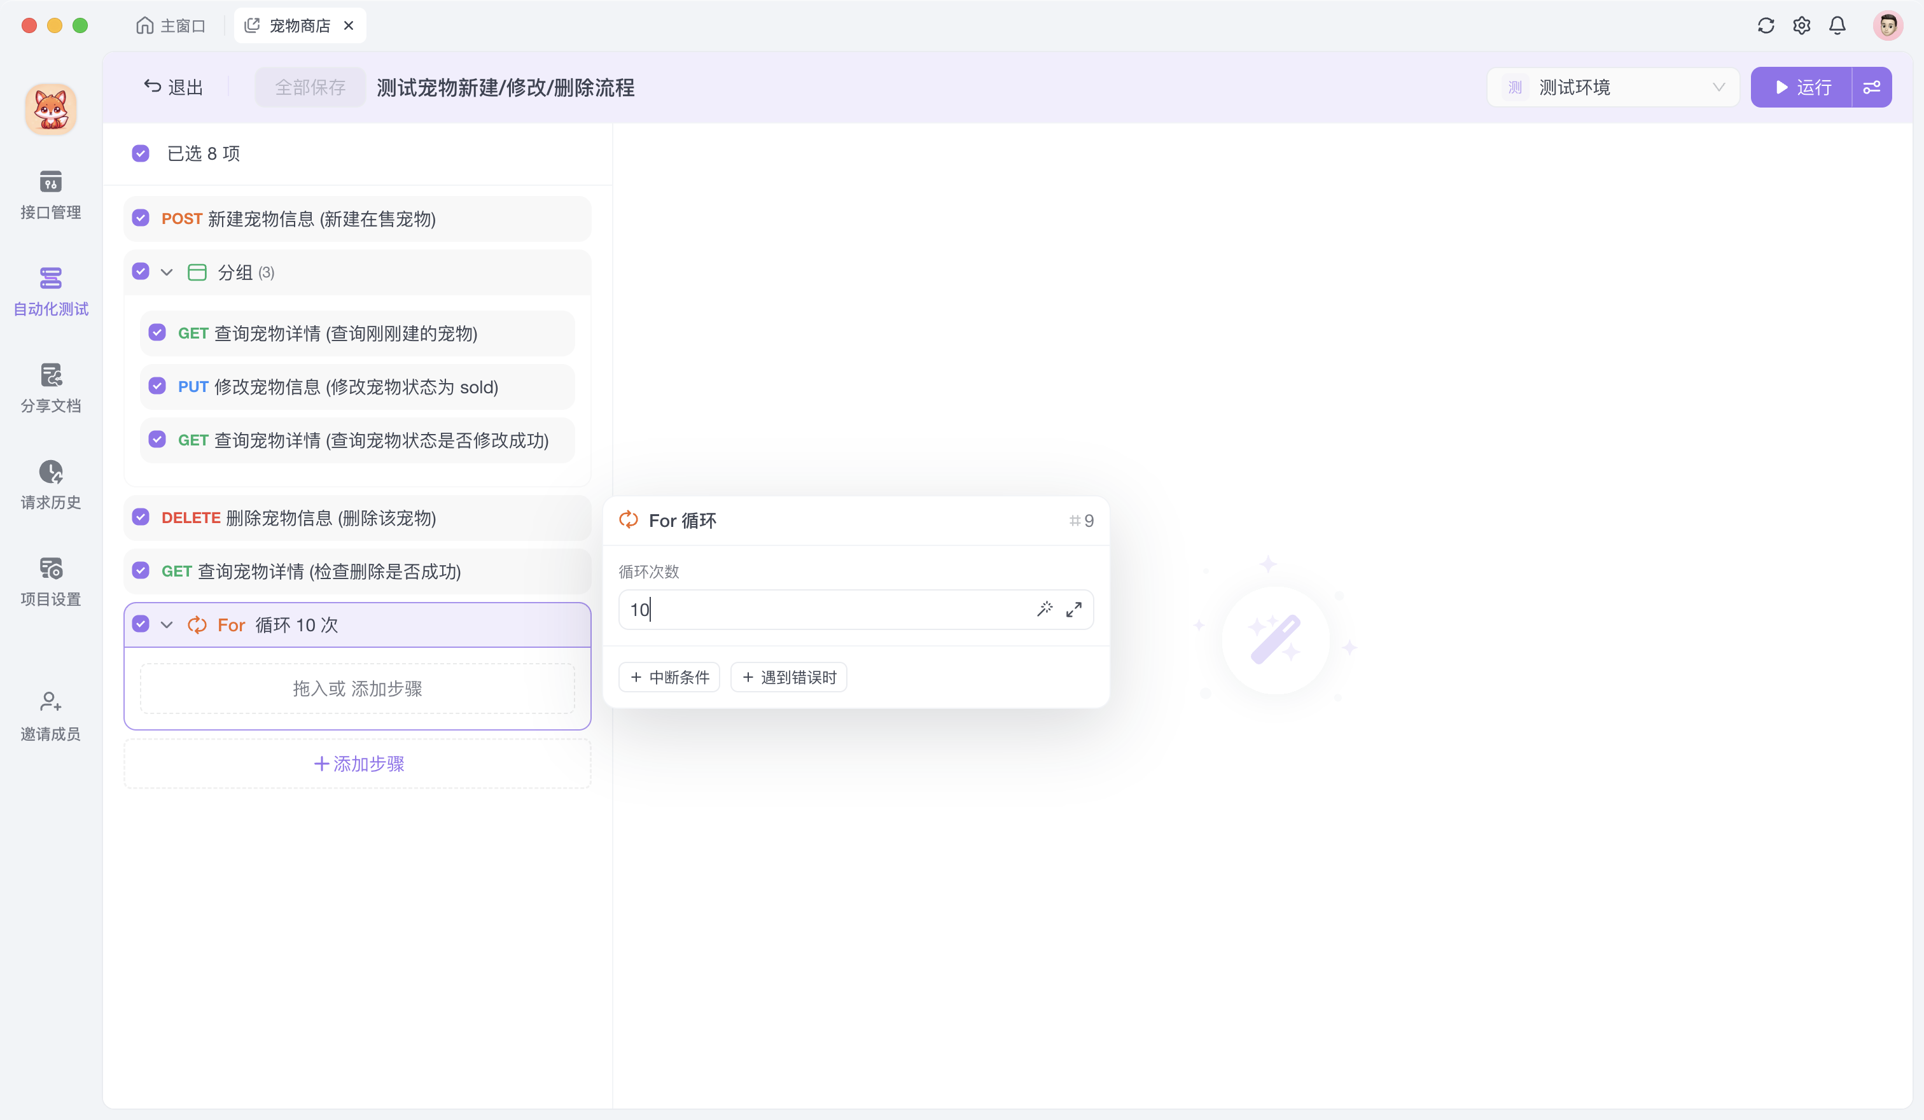Select the 自动化测试 sidebar icon
Image resolution: width=1924 pixels, height=1120 pixels.
pyautogui.click(x=50, y=291)
